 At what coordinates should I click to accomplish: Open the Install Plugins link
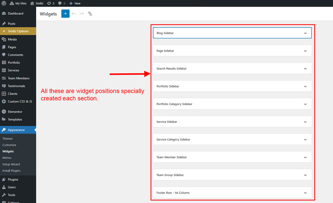click(11, 171)
